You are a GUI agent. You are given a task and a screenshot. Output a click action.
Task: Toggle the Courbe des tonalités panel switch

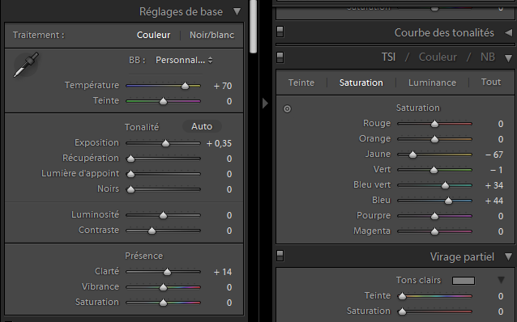point(280,32)
